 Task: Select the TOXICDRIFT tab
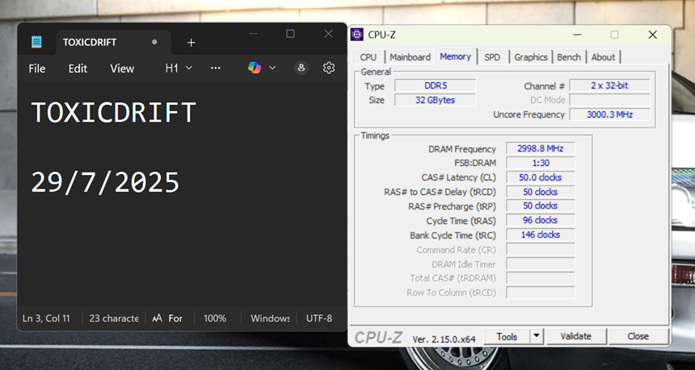click(113, 43)
